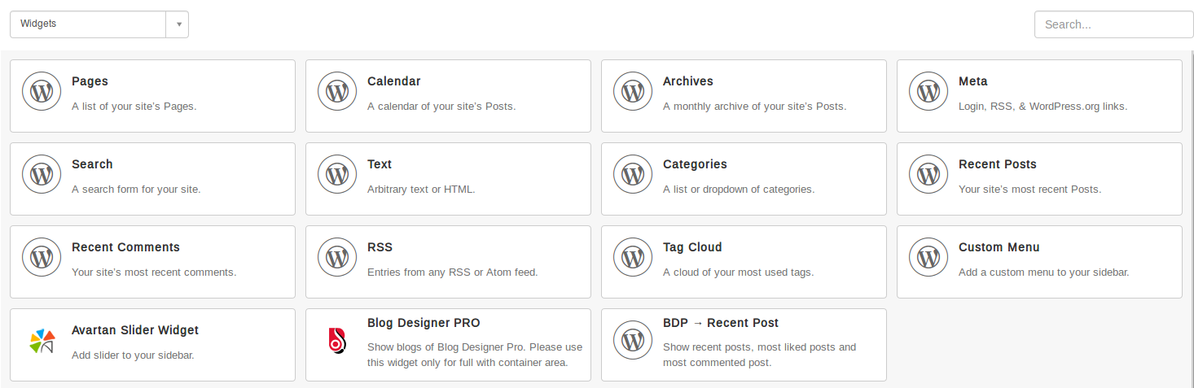Click 'Login, RSS, & WordPress.org links.' text
The width and height of the screenshot is (1194, 388).
1043,106
